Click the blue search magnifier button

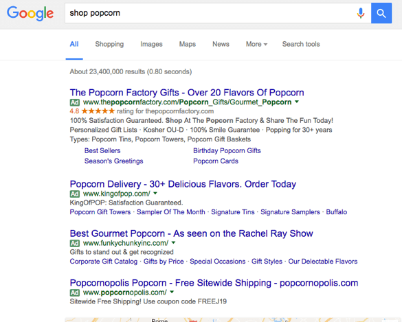(x=381, y=13)
